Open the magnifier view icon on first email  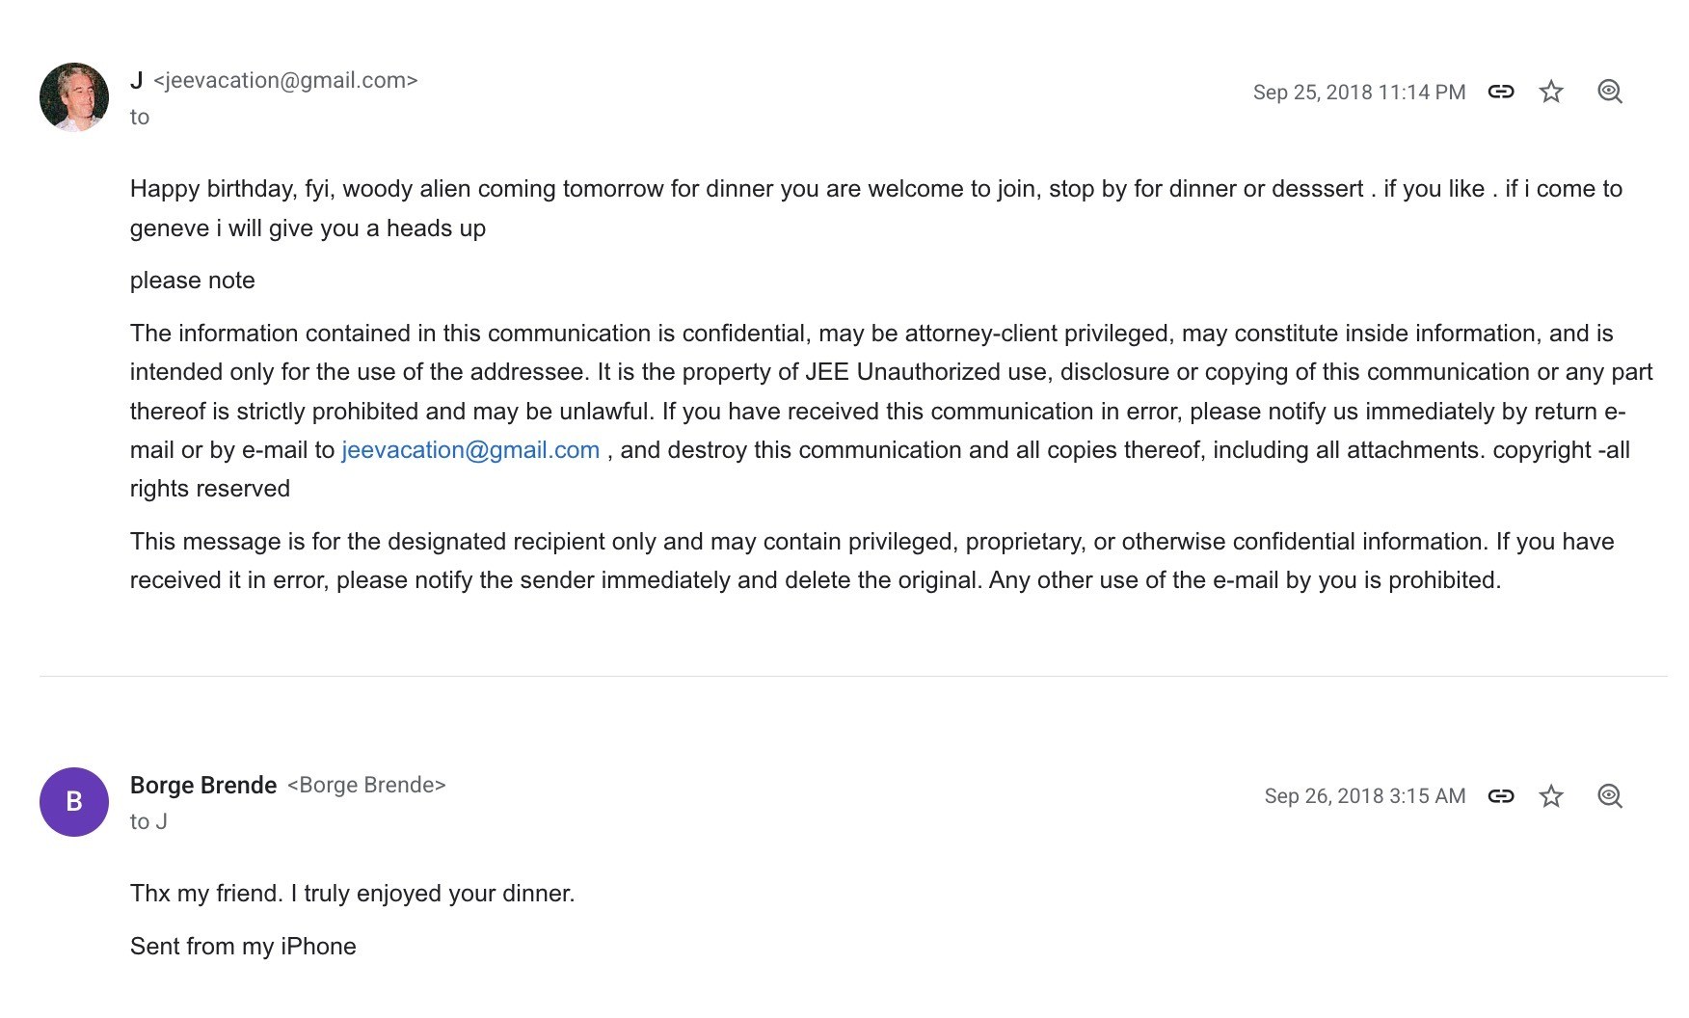click(x=1610, y=92)
